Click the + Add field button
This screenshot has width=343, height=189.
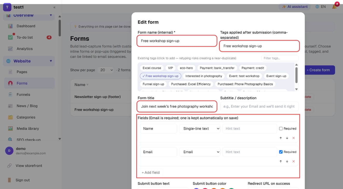150,172
